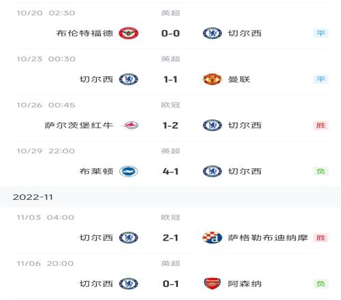Click the Brighton club crest
This screenshot has height=300, width=341.
[x=128, y=171]
